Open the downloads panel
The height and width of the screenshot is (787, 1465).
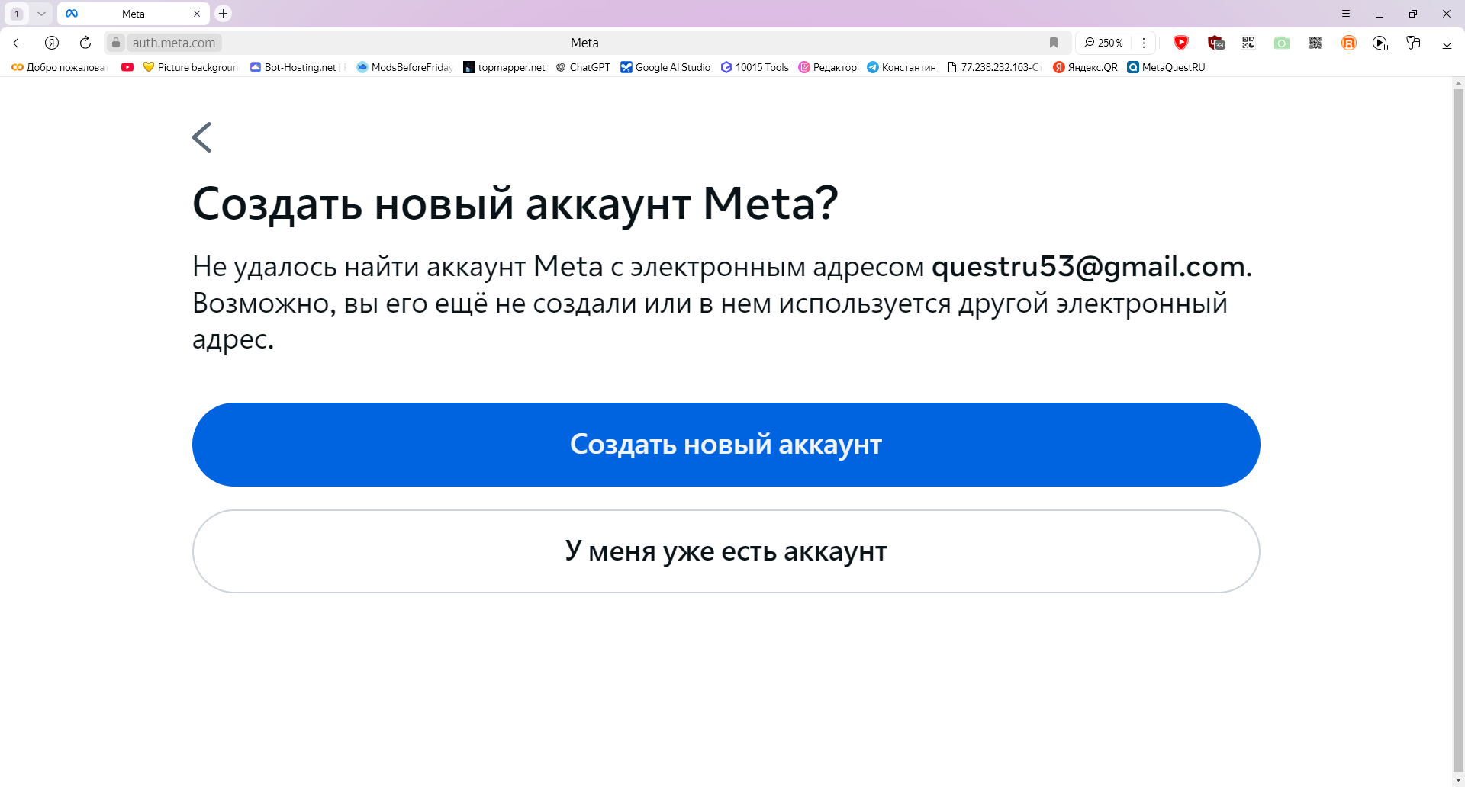1447,43
